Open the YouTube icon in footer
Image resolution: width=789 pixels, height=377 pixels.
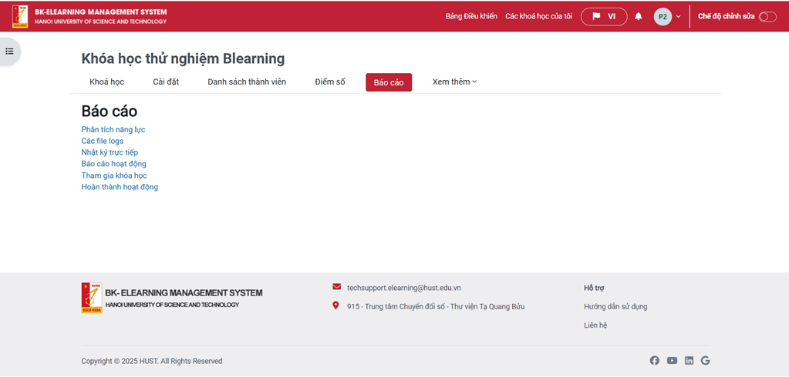(672, 360)
